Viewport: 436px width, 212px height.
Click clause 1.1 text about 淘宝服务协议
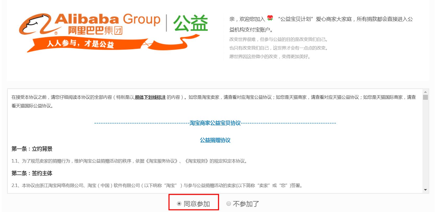129,161
